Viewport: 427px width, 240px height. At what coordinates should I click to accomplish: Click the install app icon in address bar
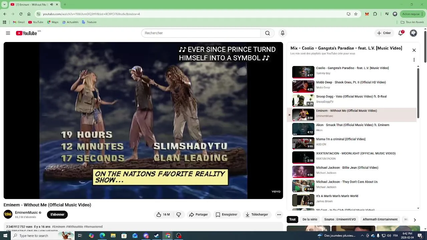click(349, 14)
